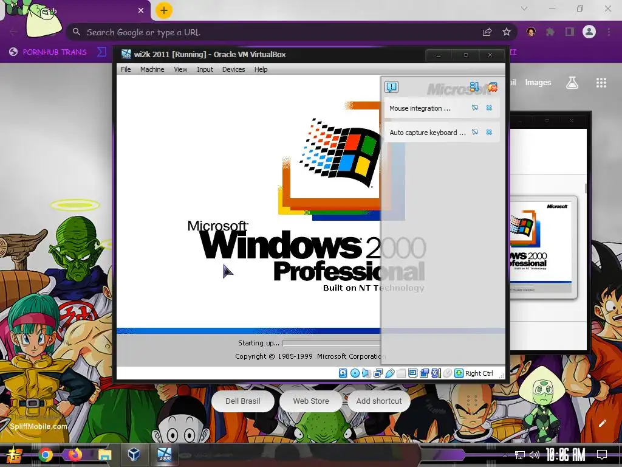Image resolution: width=622 pixels, height=467 pixels.
Task: Click the Add shortcut button
Action: coord(379,401)
